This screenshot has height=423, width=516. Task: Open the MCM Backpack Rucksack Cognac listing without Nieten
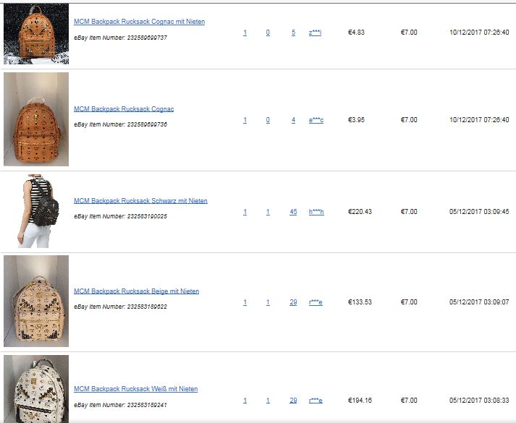click(124, 109)
